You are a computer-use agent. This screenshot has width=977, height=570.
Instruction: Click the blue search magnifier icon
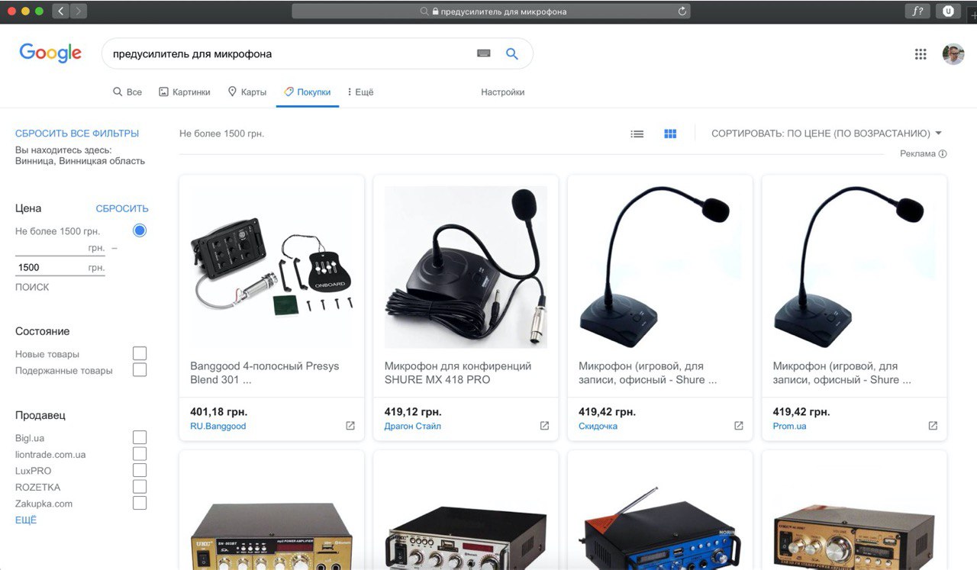coord(512,53)
